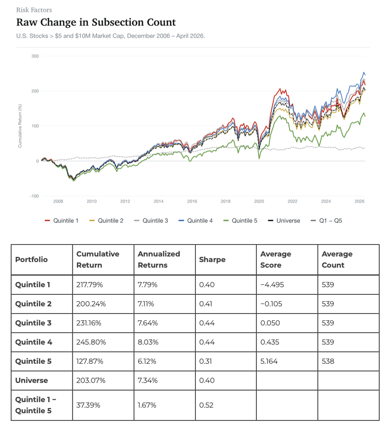
Task: Click the red Quintile 1 legend swatch
Action: coord(47,221)
